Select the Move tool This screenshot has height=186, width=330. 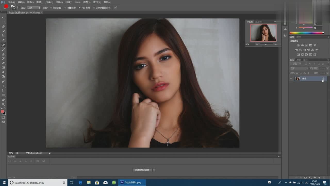[x=3, y=17]
